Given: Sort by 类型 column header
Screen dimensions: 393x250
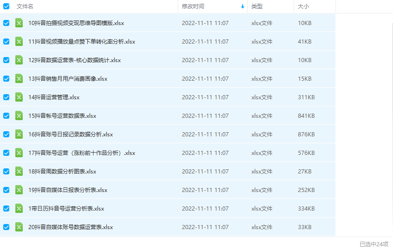Looking at the screenshot, I should (x=257, y=6).
